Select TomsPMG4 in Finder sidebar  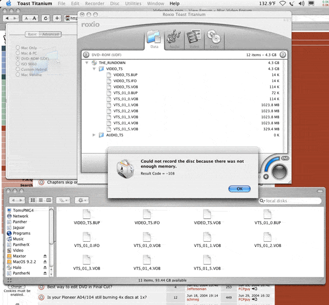pyautogui.click(x=23, y=210)
